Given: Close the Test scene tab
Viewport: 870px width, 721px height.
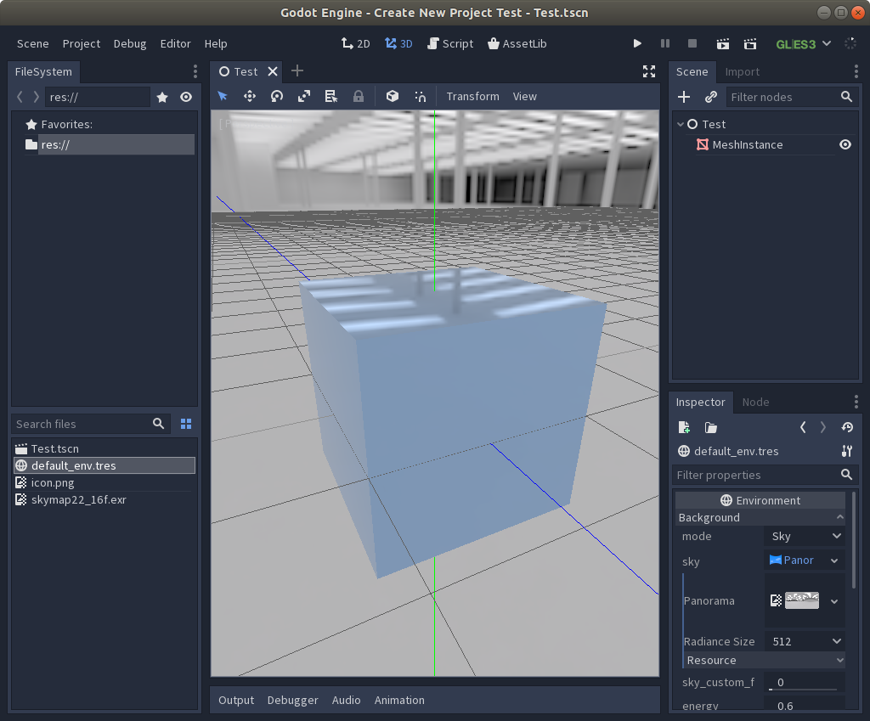Looking at the screenshot, I should [273, 71].
